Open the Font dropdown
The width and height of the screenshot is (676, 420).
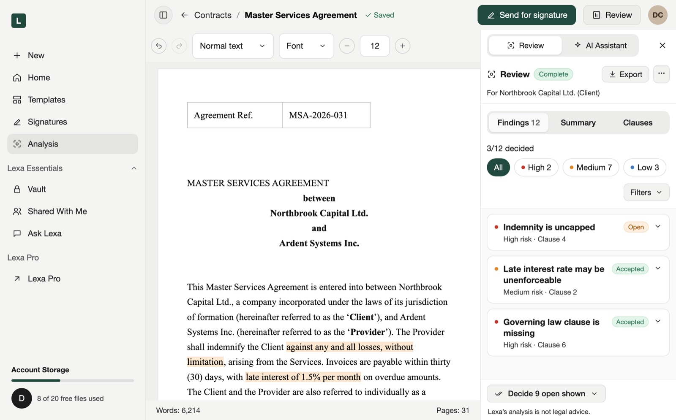[306, 46]
